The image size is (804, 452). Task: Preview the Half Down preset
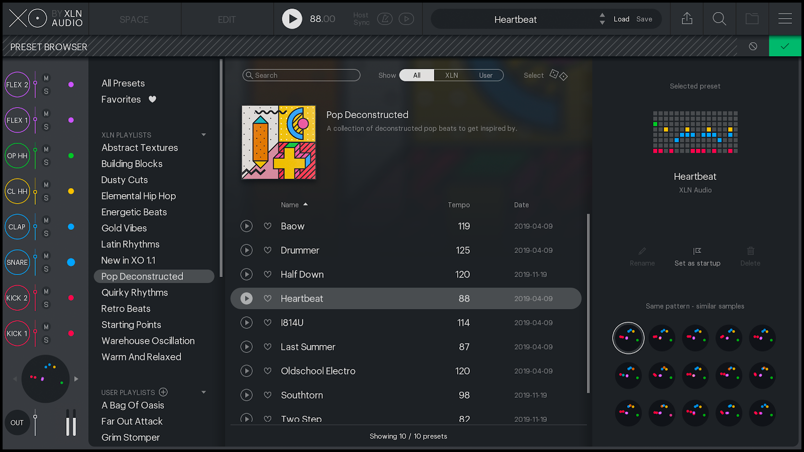246,275
